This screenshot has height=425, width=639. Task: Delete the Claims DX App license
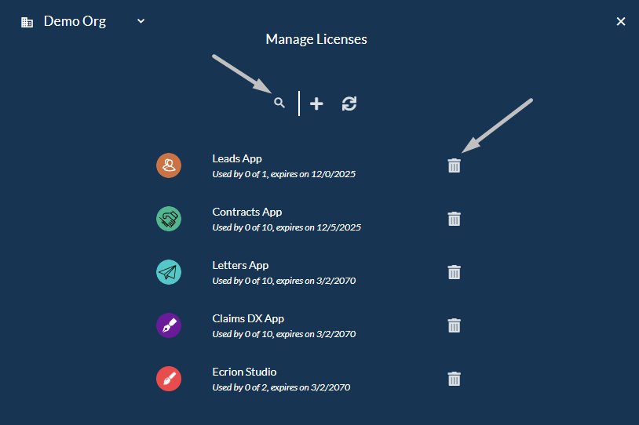[454, 325]
